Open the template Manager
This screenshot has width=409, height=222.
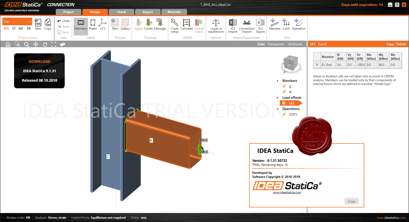[160, 24]
